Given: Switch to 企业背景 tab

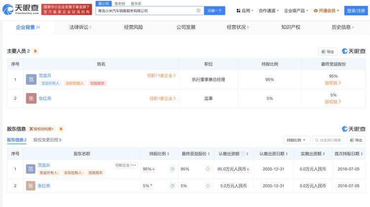Looking at the screenshot, I should pos(28,27).
